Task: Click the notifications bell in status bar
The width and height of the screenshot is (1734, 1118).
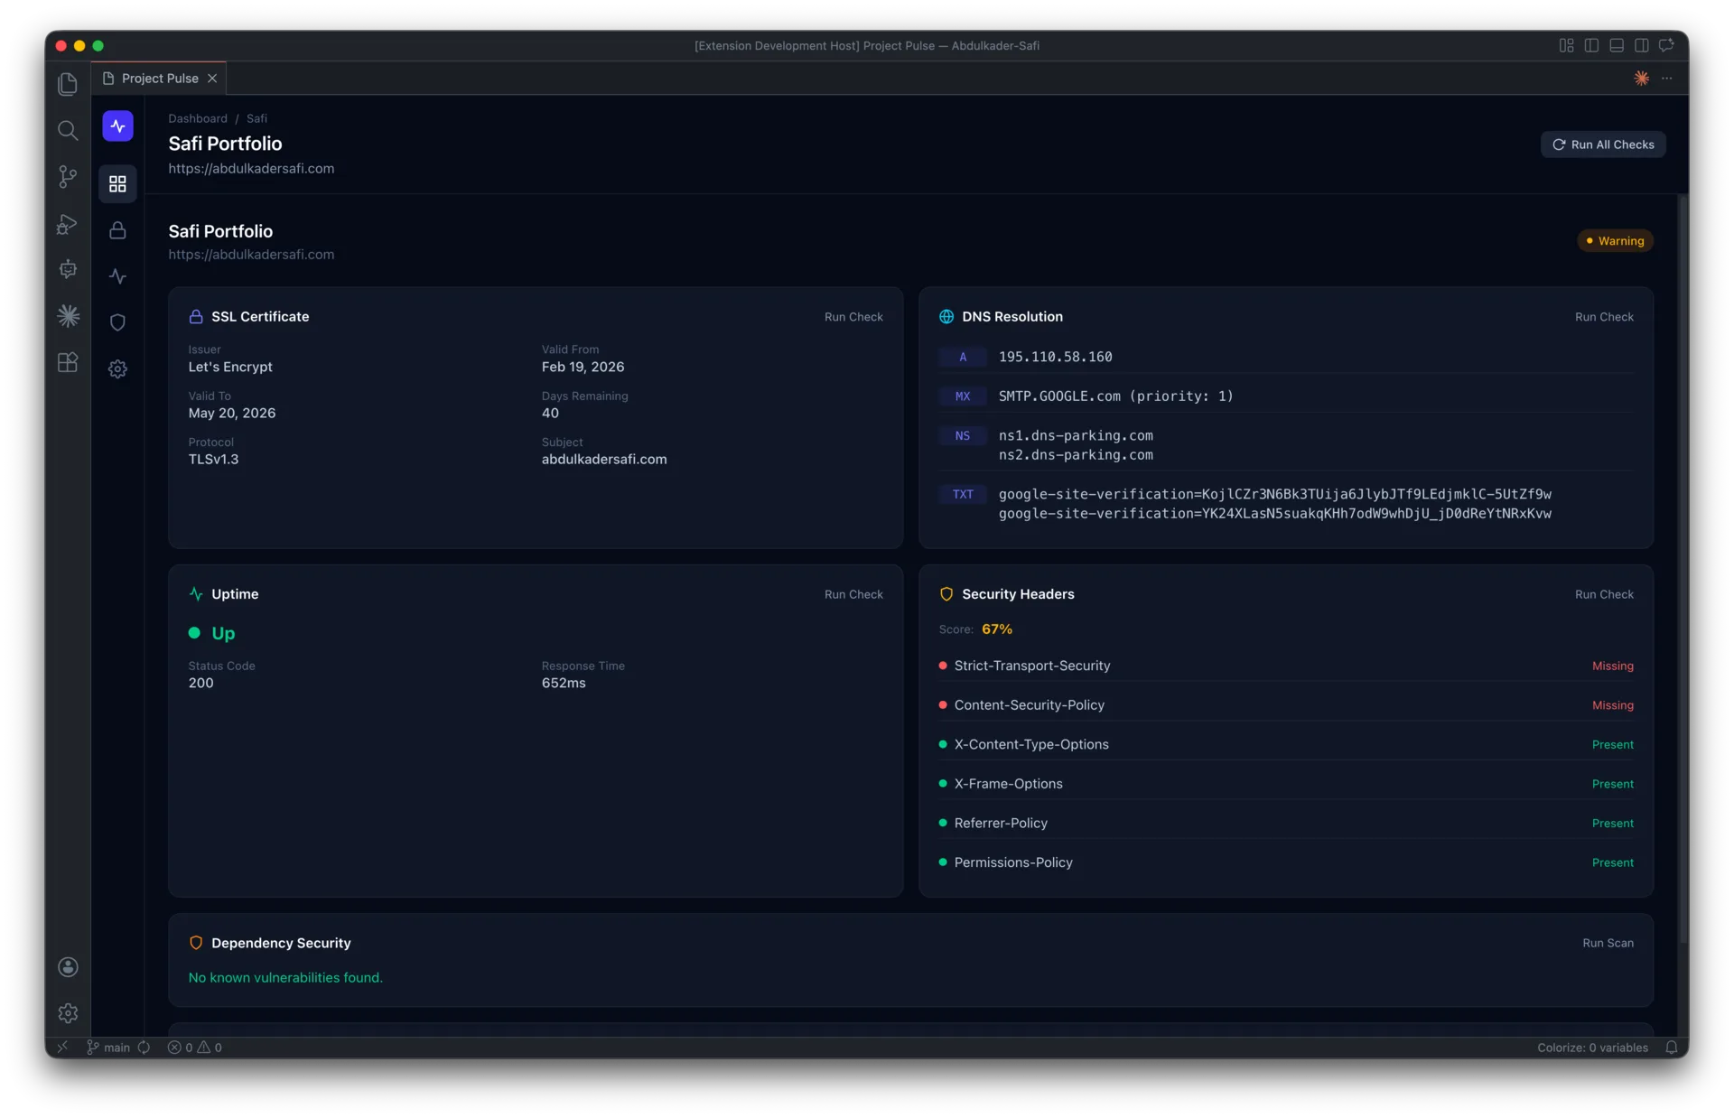Action: [x=1671, y=1048]
